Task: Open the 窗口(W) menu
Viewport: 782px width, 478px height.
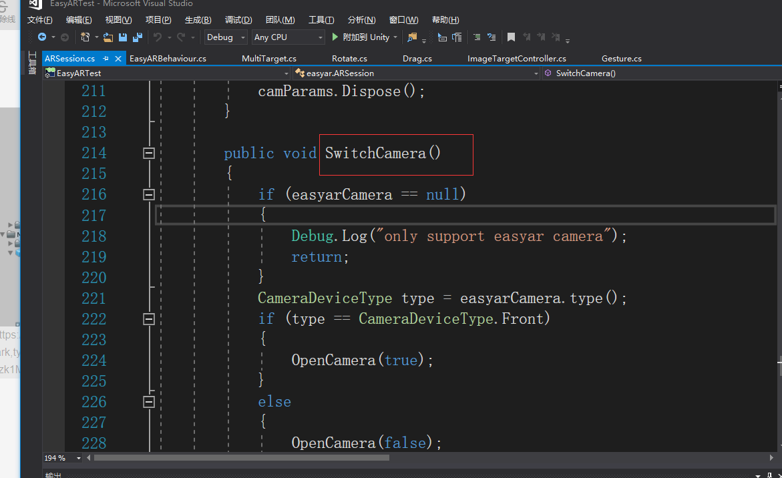Action: pos(403,20)
